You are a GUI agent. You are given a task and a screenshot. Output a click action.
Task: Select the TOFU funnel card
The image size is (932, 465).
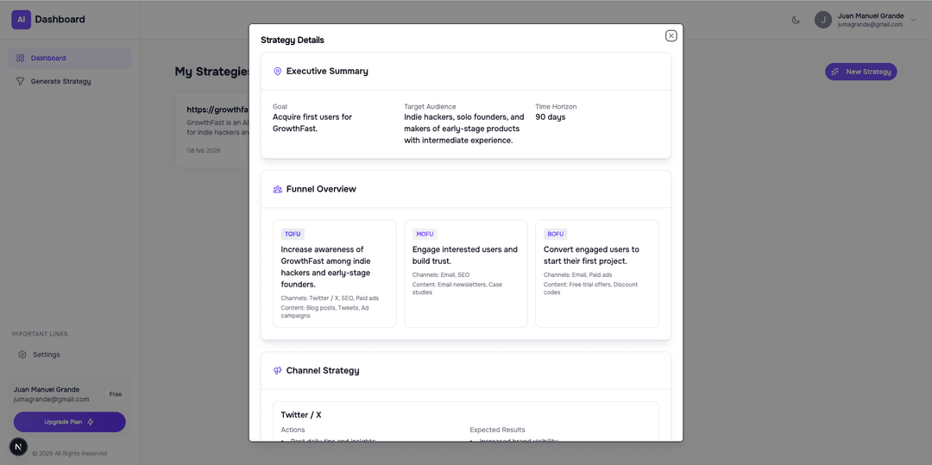tap(334, 273)
